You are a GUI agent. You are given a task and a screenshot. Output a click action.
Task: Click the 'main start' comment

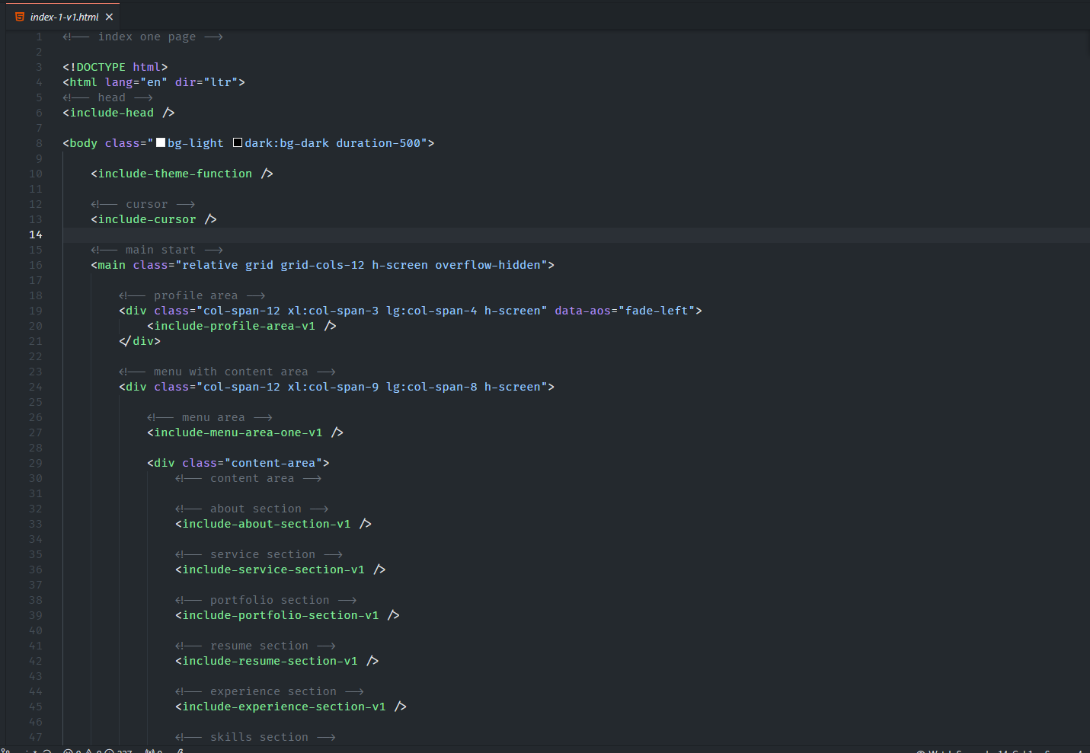click(157, 250)
